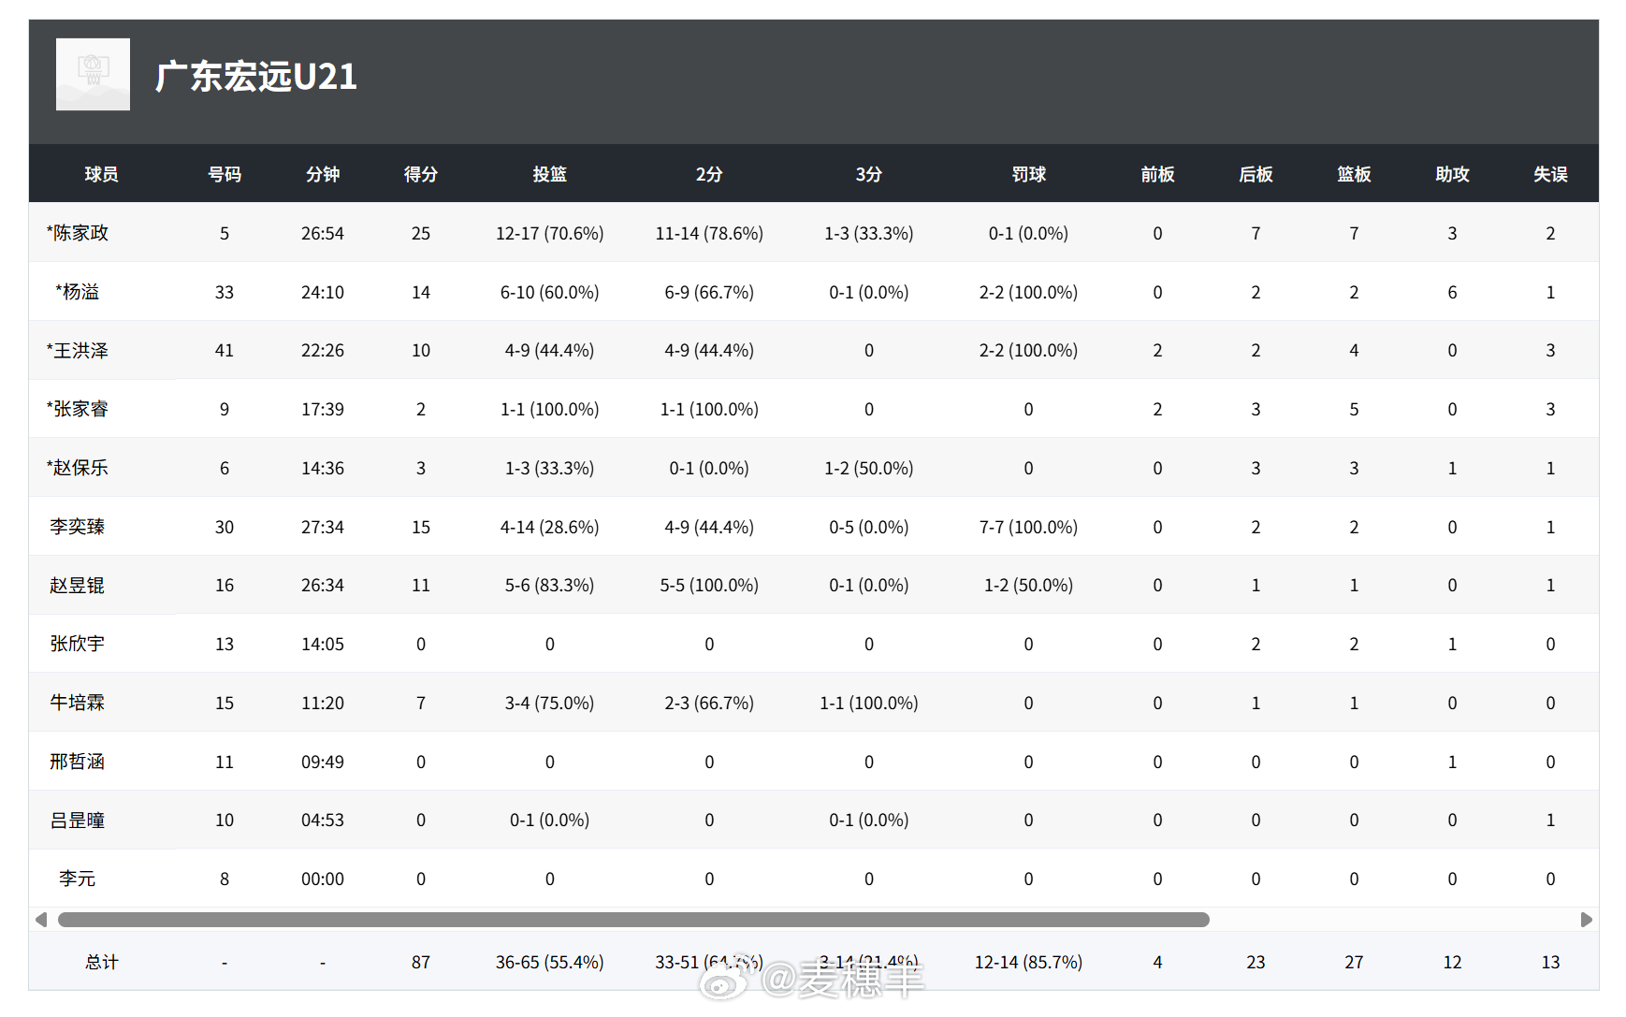Click the 投篮 column header

(550, 174)
